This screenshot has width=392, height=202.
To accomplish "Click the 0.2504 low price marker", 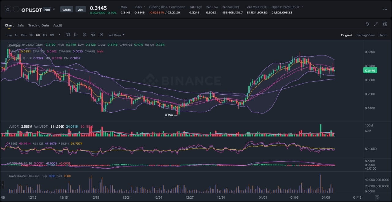I will (x=169, y=115).
